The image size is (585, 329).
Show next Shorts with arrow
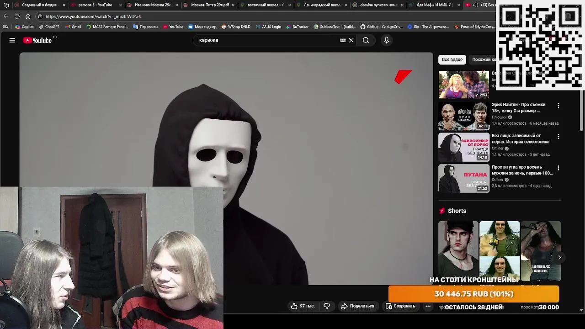559,257
